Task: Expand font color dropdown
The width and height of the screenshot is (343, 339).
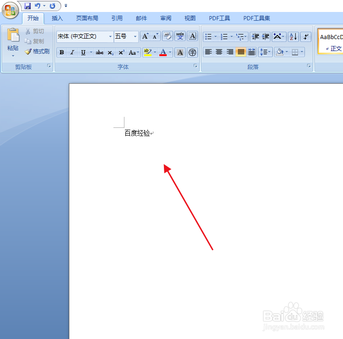Action: tap(170, 52)
